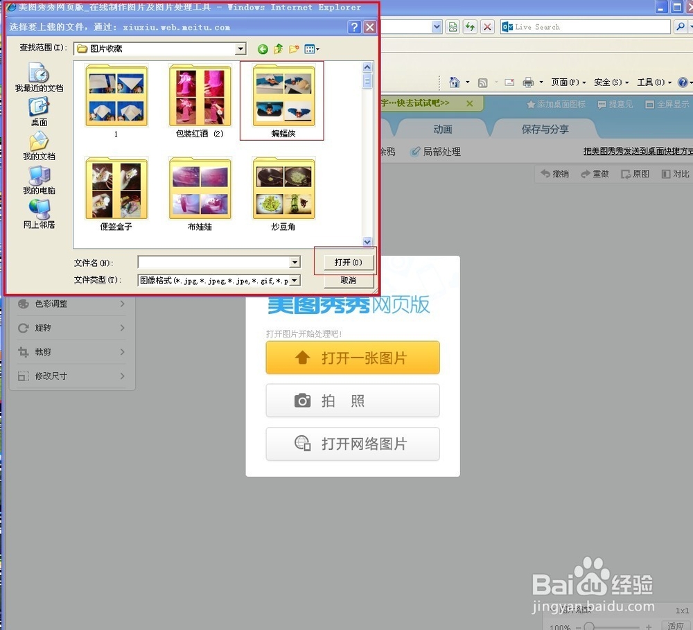This screenshot has height=630, width=693.
Task: Open the view menu icon in dialog
Action: point(312,49)
